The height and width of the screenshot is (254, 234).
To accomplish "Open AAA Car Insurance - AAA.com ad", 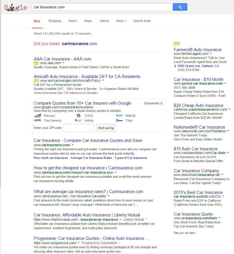I will [62, 59].
